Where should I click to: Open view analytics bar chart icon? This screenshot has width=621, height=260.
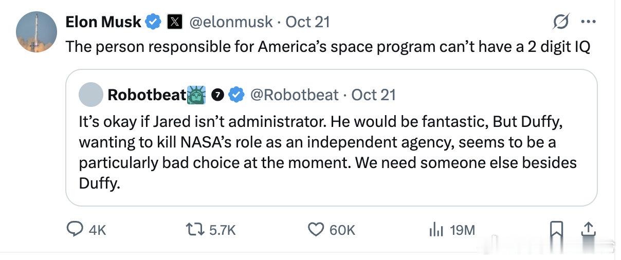pos(435,230)
